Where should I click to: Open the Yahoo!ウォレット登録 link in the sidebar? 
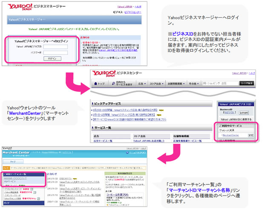pos(13,199)
